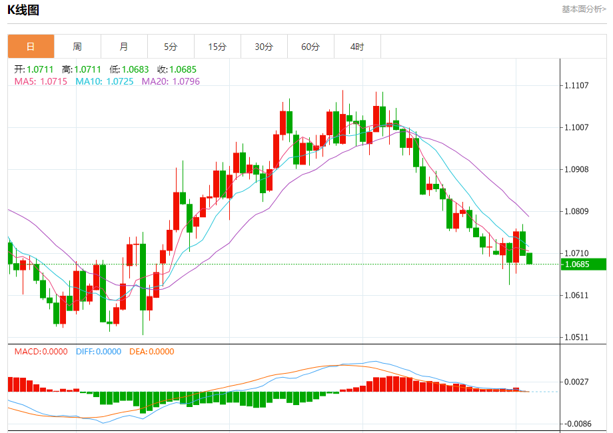Click the green 1.0685 current price tag
The height and width of the screenshot is (433, 613).
(583, 264)
